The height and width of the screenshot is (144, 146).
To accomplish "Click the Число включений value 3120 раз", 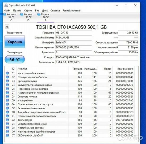I will (x=128, y=47).
